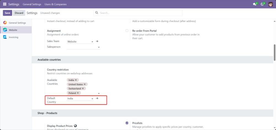Select General Settings in the sidebar
Image resolution: width=276 pixels, height=130 pixels.
[x=16, y=23]
